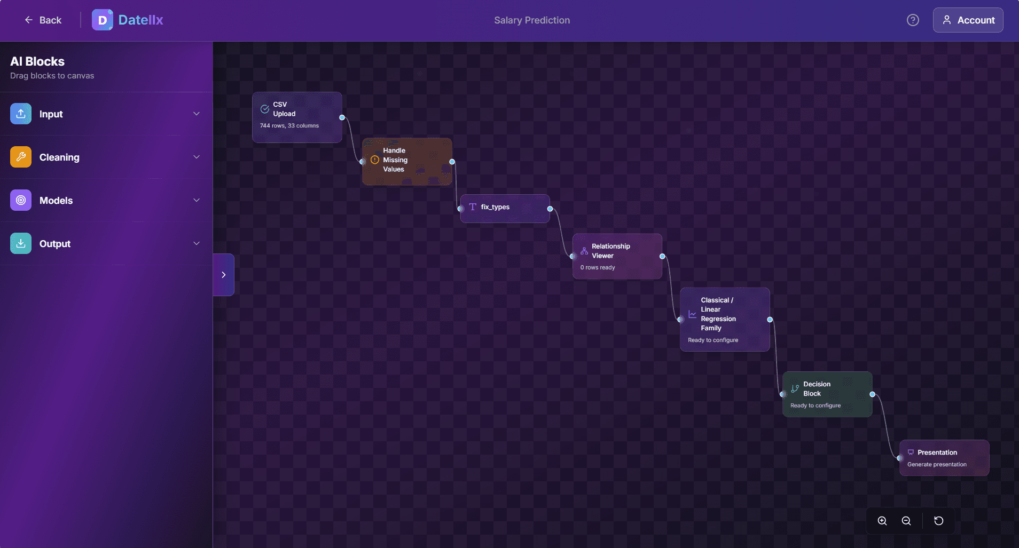This screenshot has width=1019, height=548.
Task: Open the Account button
Action: point(967,20)
